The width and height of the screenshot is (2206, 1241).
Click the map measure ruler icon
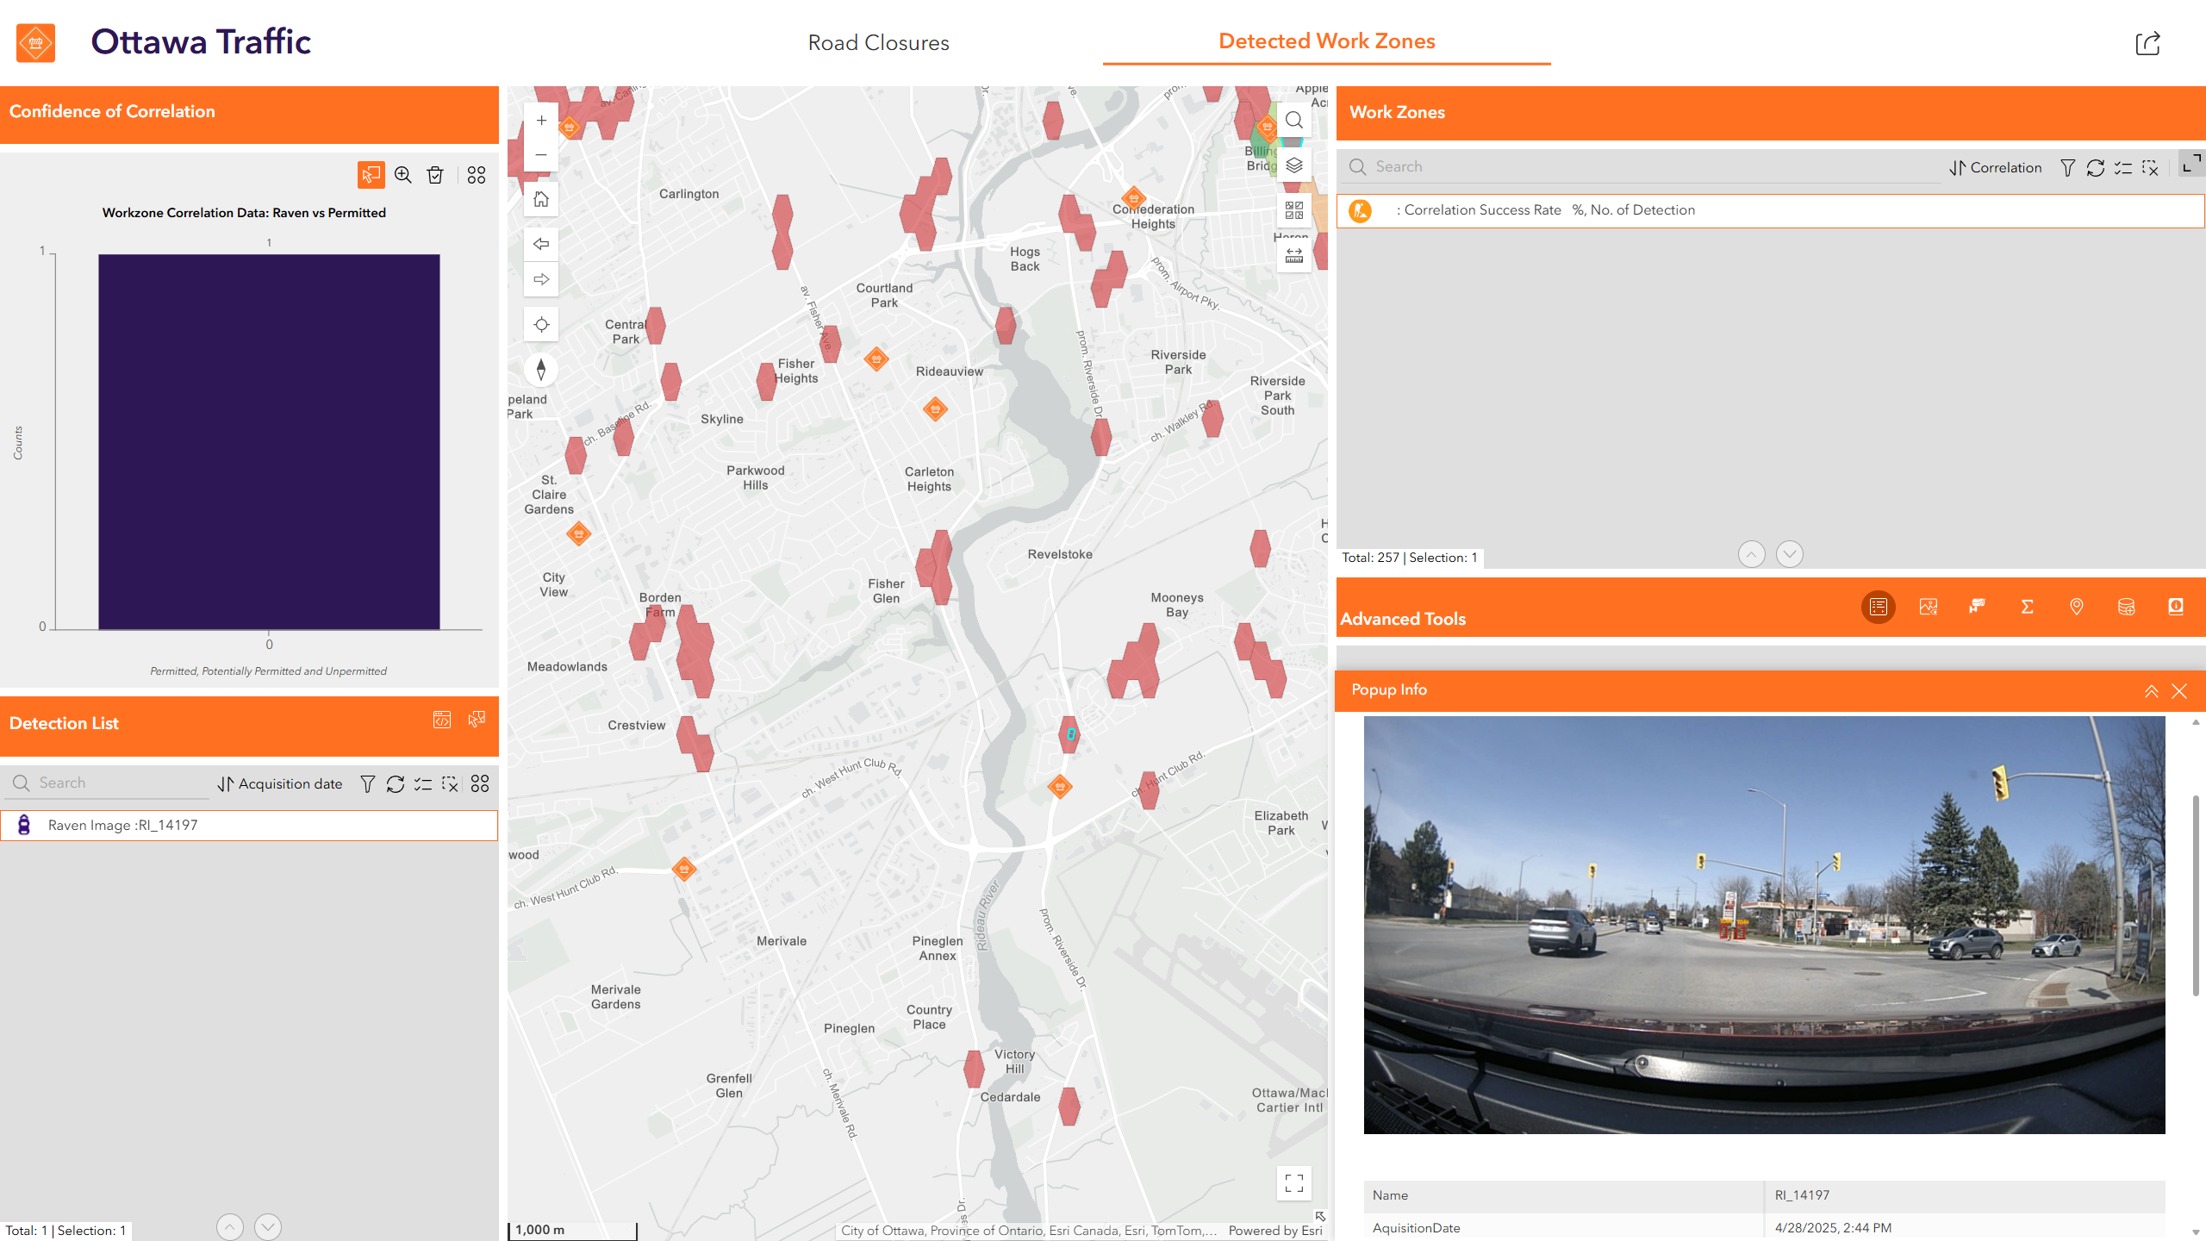pyautogui.click(x=1293, y=255)
